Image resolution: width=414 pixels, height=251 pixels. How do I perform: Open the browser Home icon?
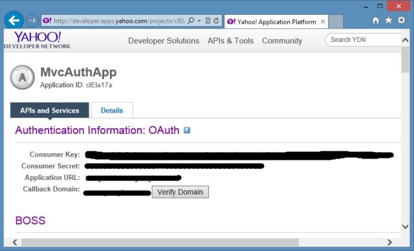376,20
